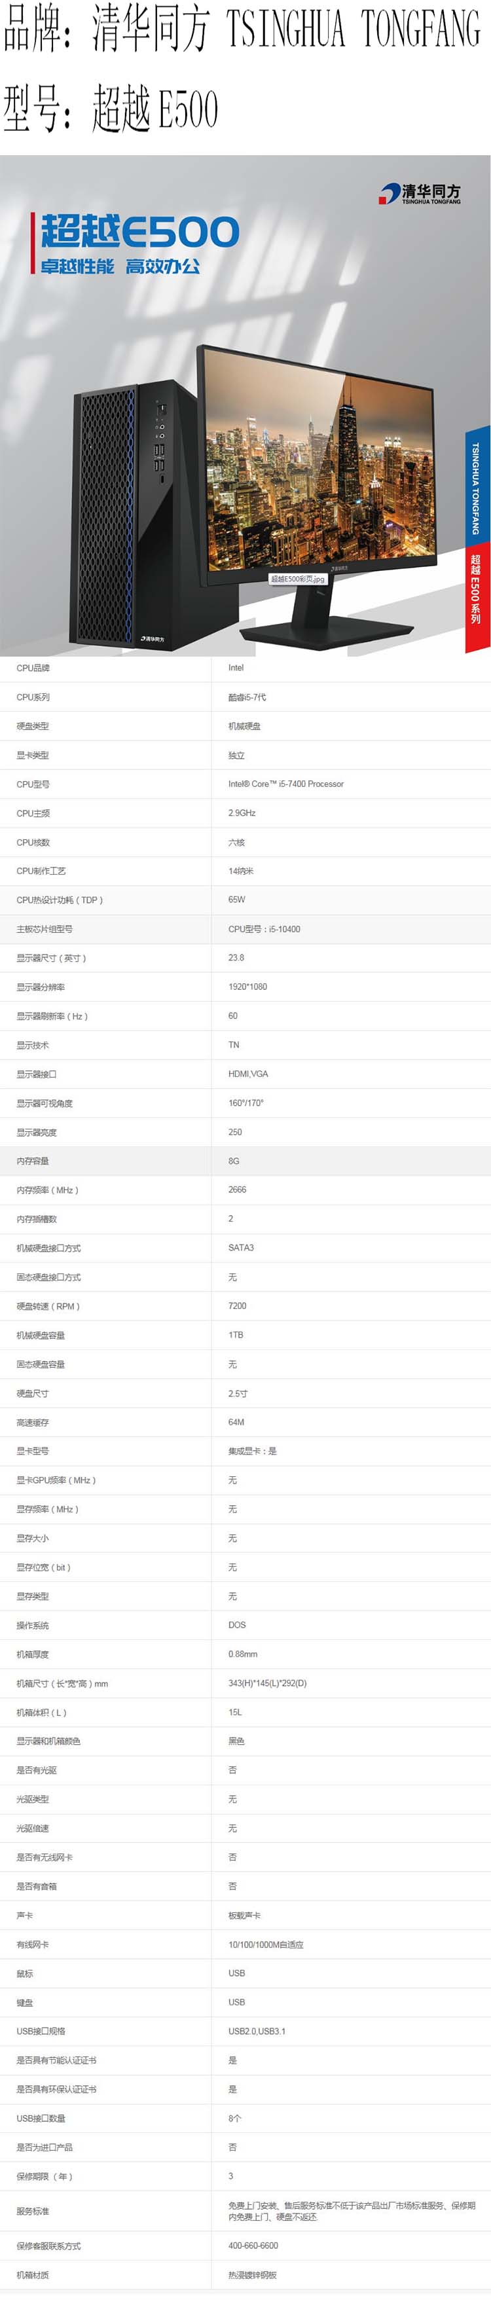The image size is (491, 2315).
Task: Click the '343(H)*145(L)*292(D)' dimensions value
Action: 268,1683
